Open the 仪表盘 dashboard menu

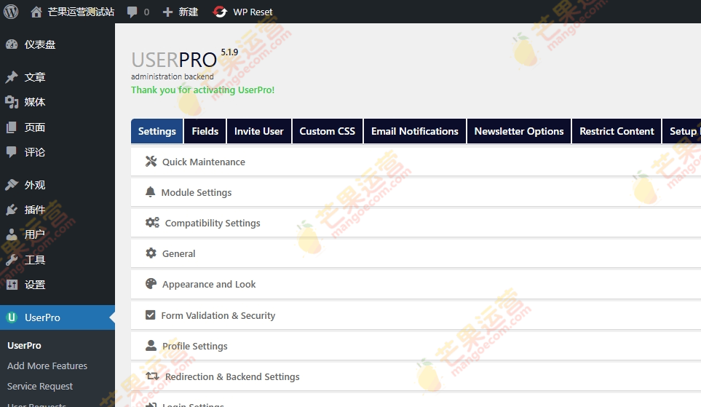[58, 44]
